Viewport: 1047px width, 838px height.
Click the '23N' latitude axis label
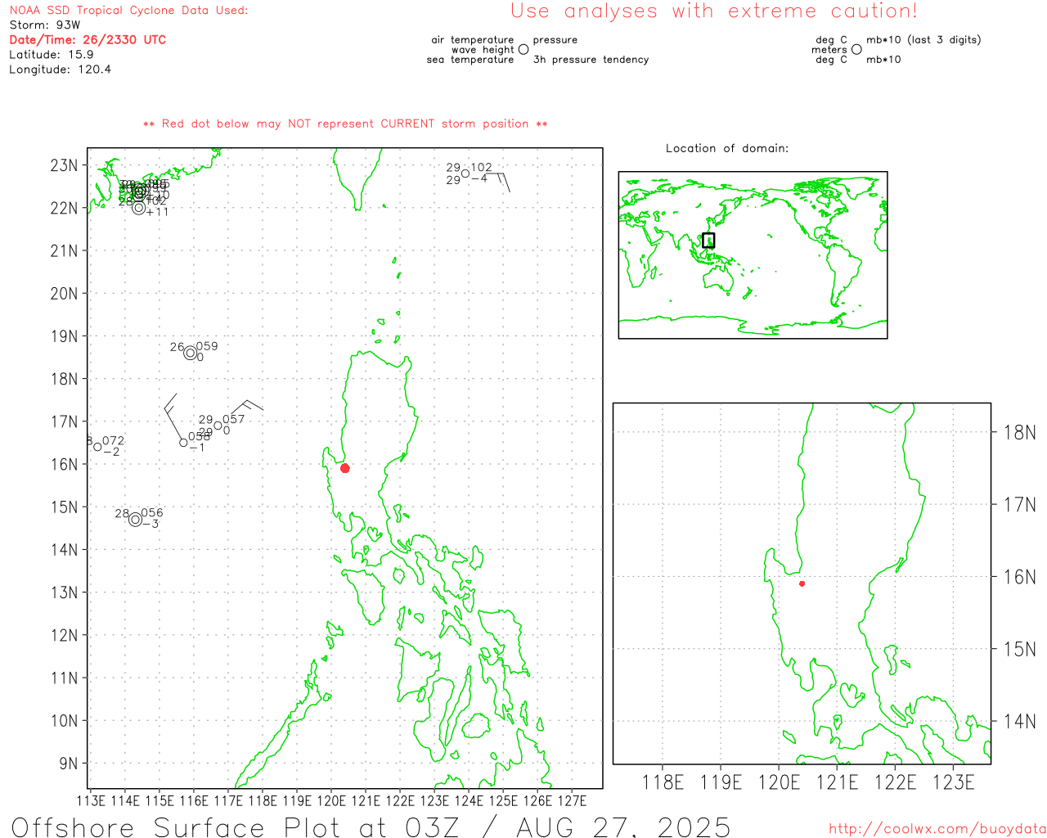click(x=64, y=165)
